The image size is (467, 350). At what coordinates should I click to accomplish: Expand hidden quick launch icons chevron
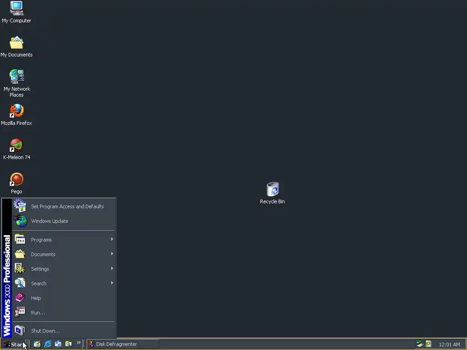tap(78, 343)
